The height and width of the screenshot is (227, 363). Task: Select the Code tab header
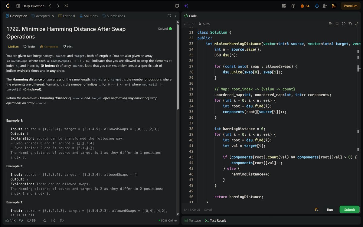click(x=190, y=16)
